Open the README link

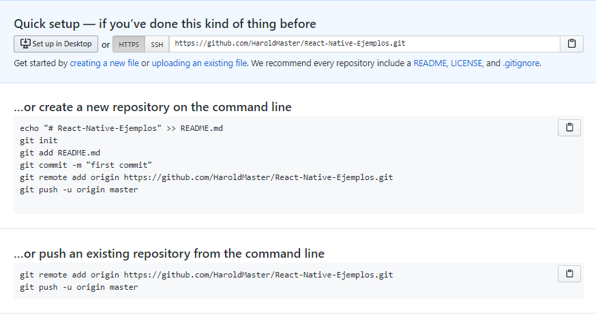pos(430,63)
